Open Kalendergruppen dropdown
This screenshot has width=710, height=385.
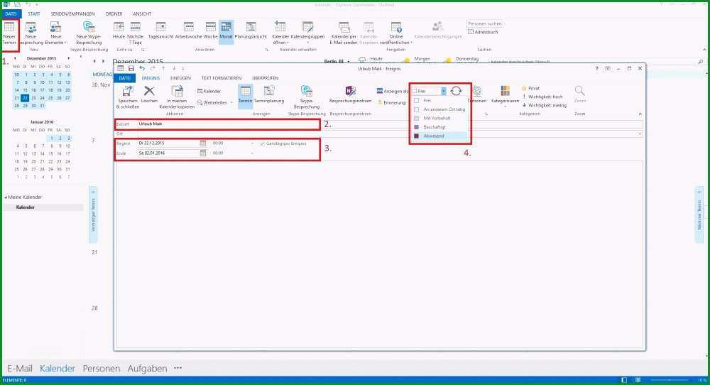[x=307, y=33]
